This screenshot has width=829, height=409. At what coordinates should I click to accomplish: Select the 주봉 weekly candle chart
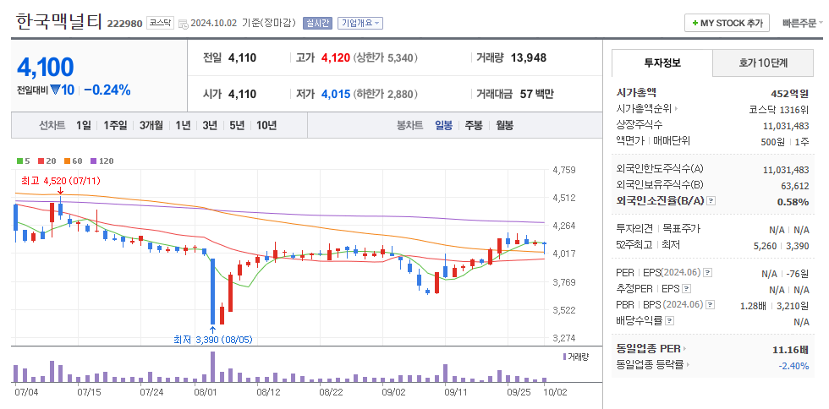tap(474, 126)
